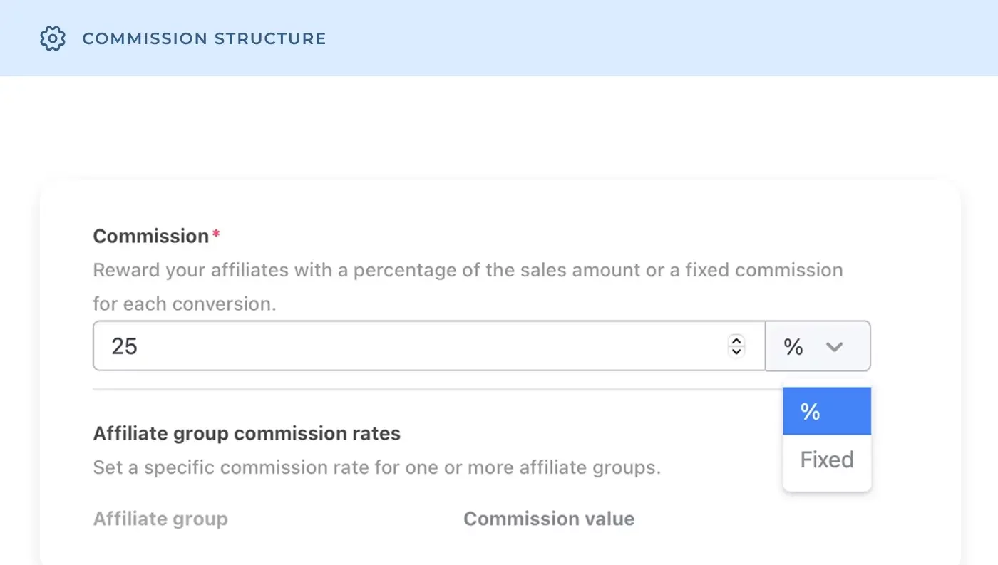Click the gear icon beside Commission Structure
Screen dimensions: 998x565
53,38
